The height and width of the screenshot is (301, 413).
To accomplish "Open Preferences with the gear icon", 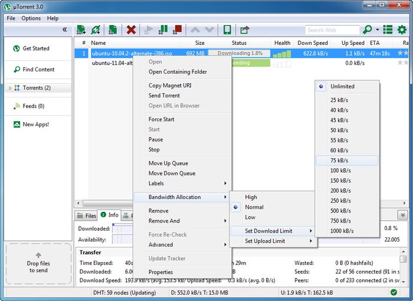I will click(x=402, y=30).
